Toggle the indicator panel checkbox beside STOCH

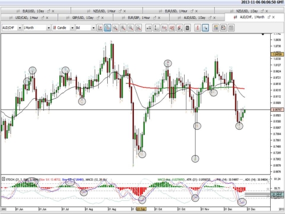tap(3, 179)
